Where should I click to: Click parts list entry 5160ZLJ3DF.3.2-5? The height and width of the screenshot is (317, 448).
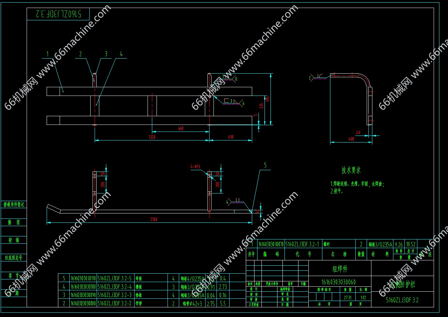(114, 278)
